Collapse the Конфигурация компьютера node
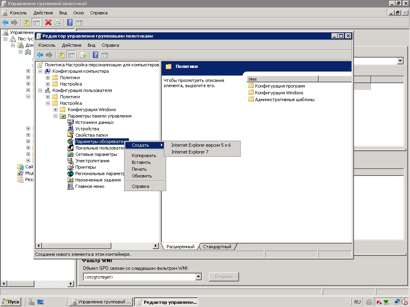This screenshot has height=307, width=410. coord(40,71)
